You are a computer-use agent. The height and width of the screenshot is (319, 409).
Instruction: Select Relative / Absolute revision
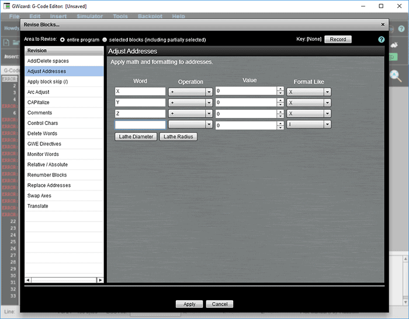64,165
